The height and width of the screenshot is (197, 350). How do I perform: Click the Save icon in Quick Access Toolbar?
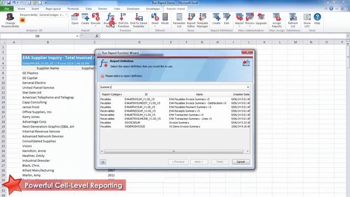click(x=9, y=3)
